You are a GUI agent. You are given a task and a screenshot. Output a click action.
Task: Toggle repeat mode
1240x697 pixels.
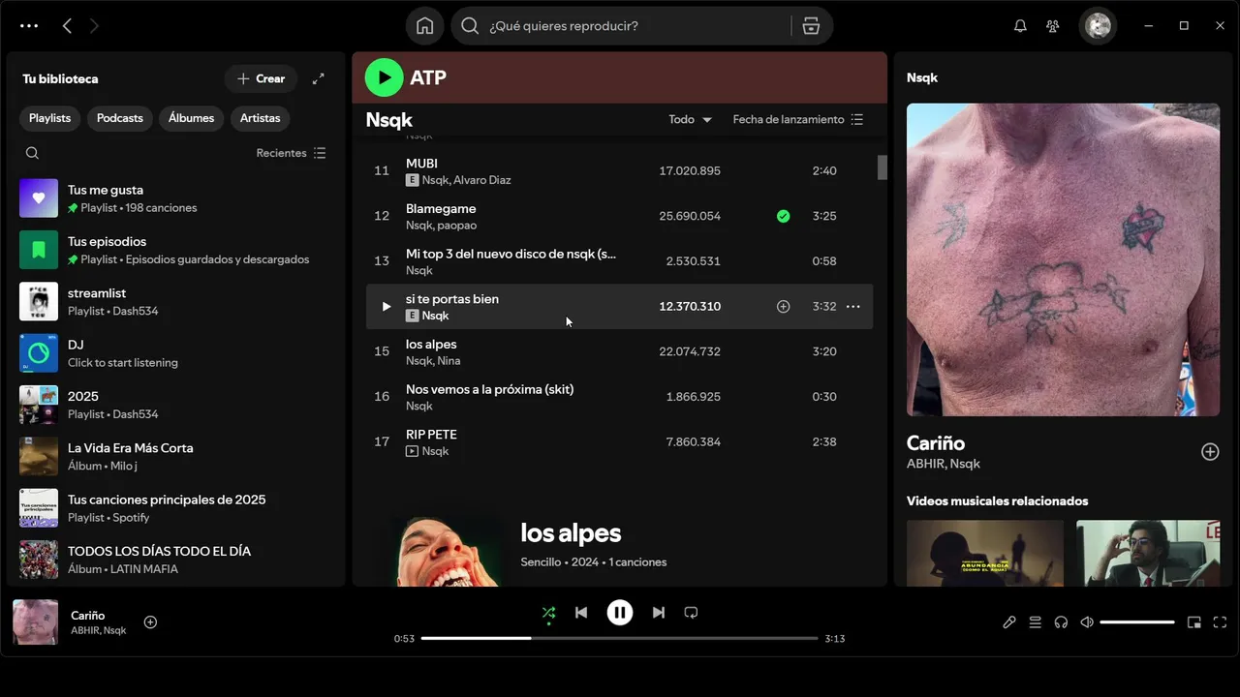(x=691, y=613)
